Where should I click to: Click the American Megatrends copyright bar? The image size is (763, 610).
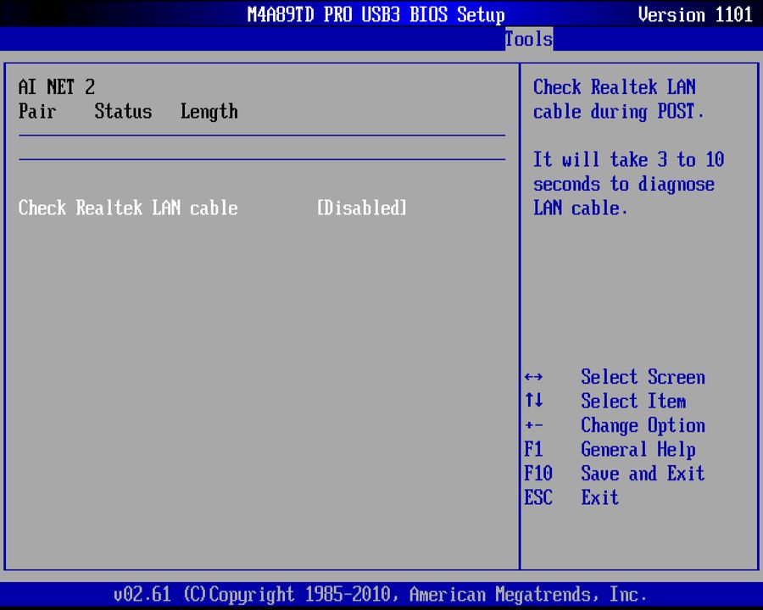pyautogui.click(x=381, y=594)
